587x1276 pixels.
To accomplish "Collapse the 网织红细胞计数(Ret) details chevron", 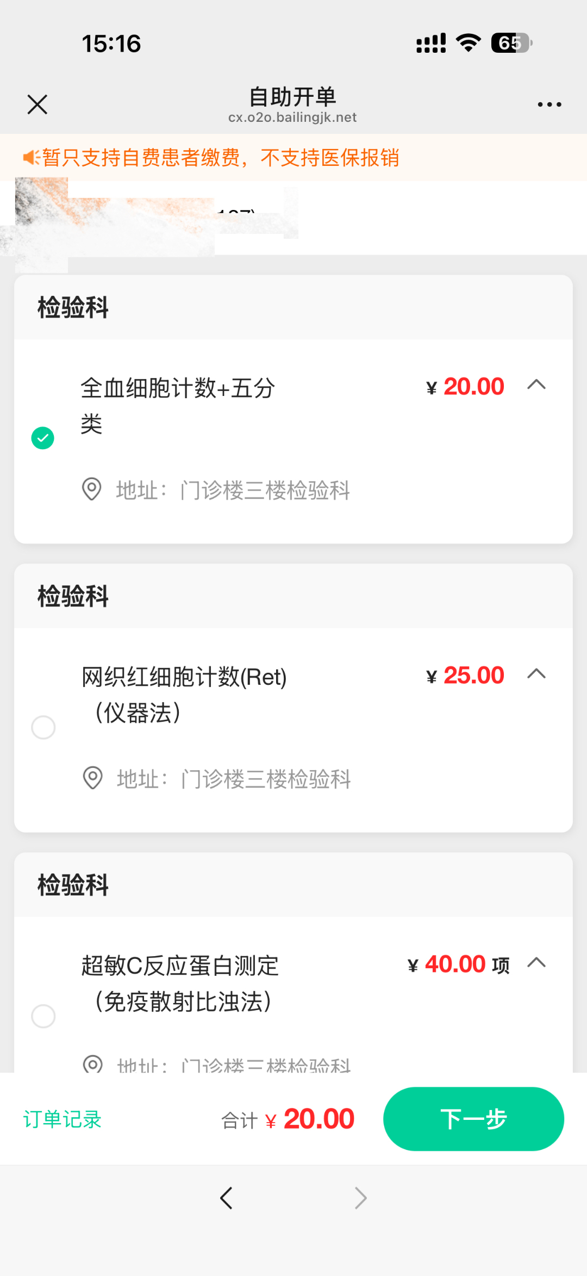I will pyautogui.click(x=536, y=674).
